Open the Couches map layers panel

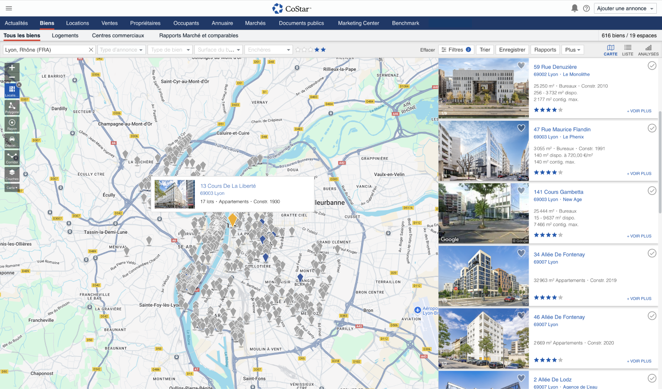tap(12, 175)
